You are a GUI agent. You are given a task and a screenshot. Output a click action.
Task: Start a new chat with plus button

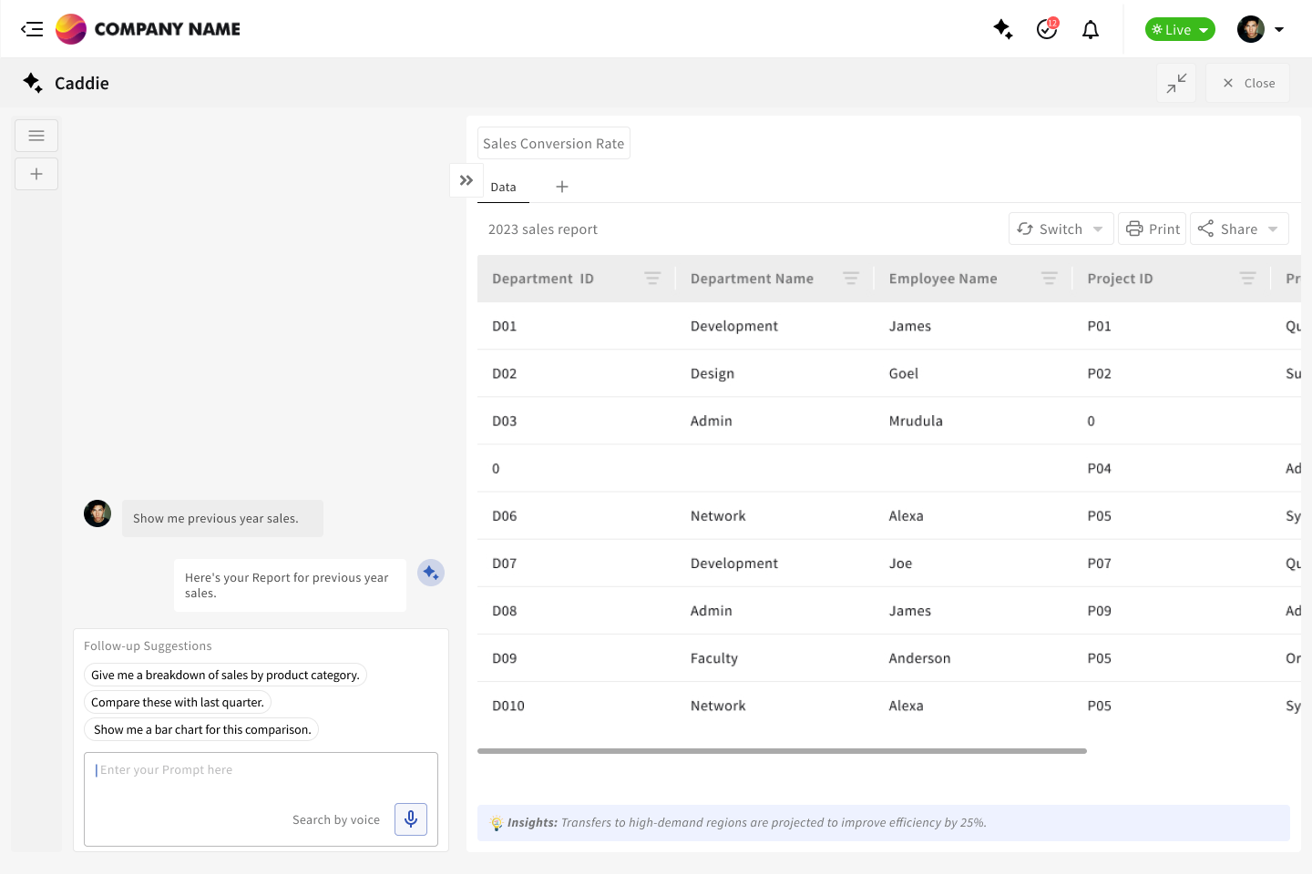point(36,174)
